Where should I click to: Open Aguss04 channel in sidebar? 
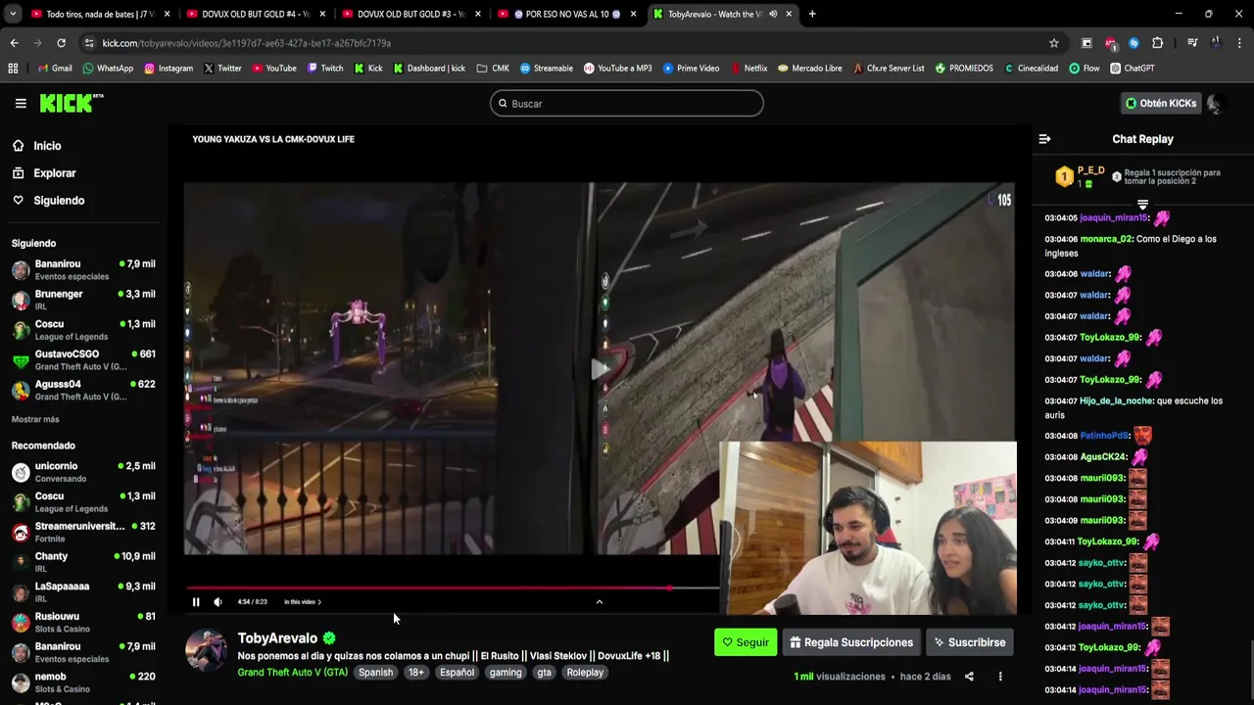[x=83, y=390]
